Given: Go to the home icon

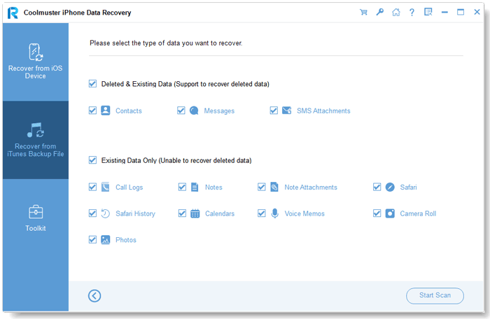Looking at the screenshot, I should (396, 12).
